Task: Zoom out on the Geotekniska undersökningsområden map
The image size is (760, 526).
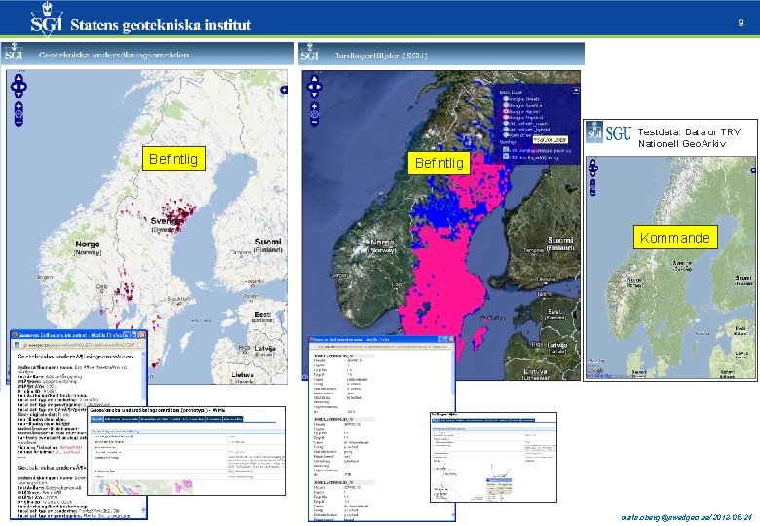Action: 19,123
